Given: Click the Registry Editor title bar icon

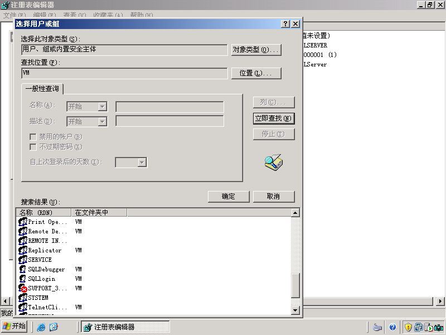Looking at the screenshot, I should coord(5,5).
